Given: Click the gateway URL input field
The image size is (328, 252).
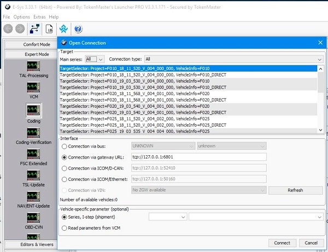Looking at the screenshot, I should (x=198, y=157).
